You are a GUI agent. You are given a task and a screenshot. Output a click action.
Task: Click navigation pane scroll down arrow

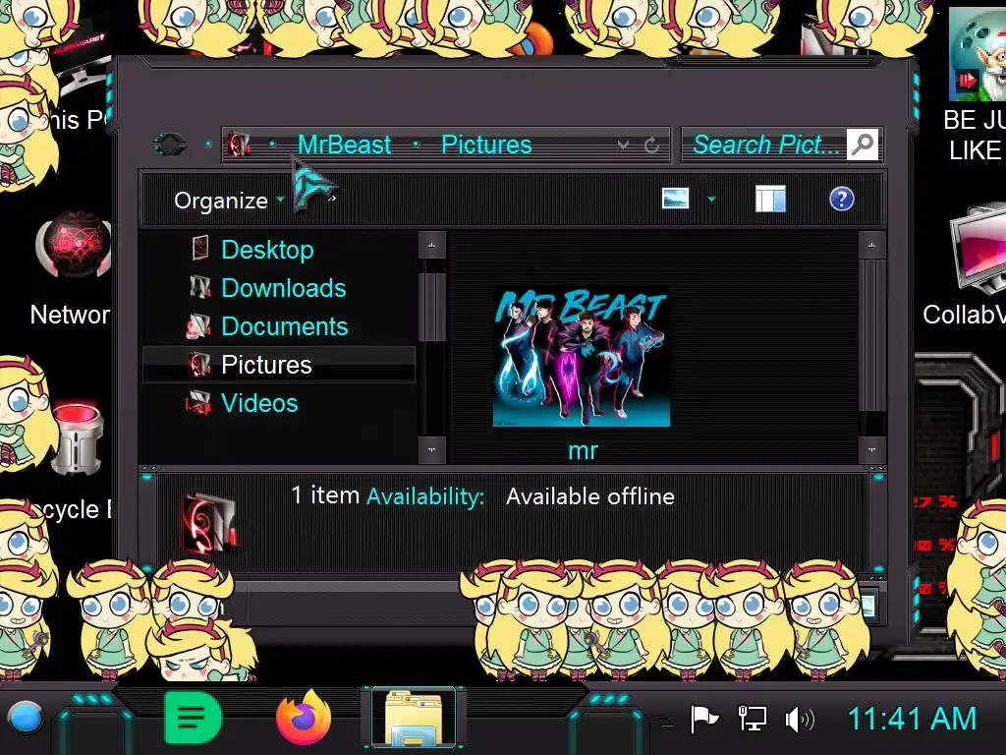pyautogui.click(x=432, y=450)
